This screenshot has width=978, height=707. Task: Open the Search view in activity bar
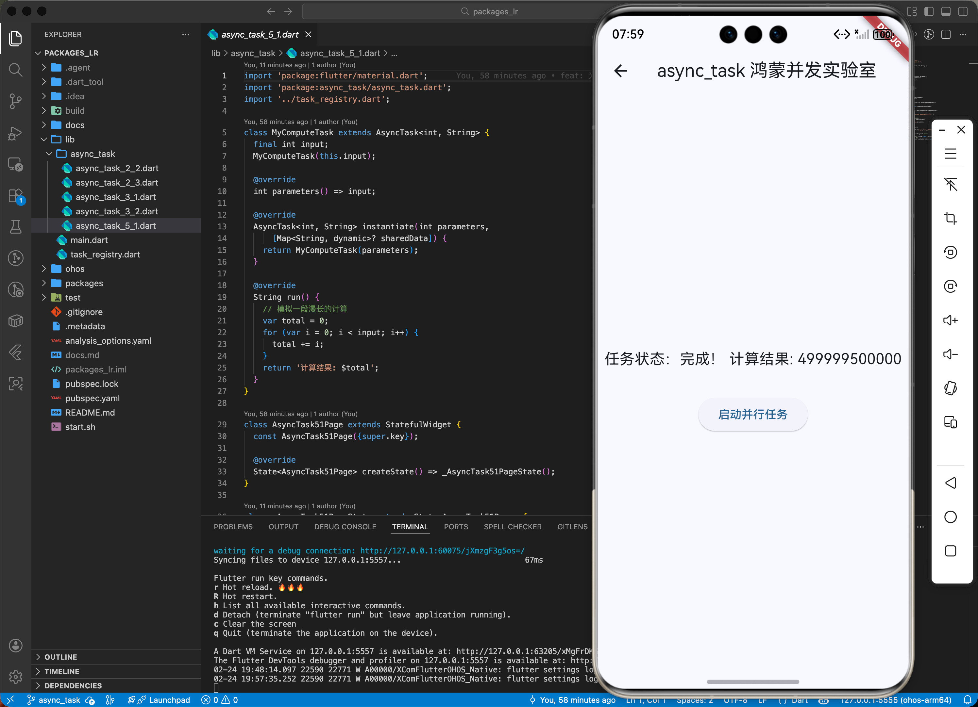click(x=15, y=69)
